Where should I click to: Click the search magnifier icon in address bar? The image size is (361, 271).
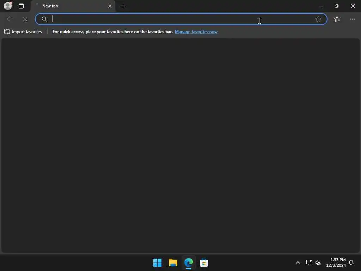(x=44, y=19)
